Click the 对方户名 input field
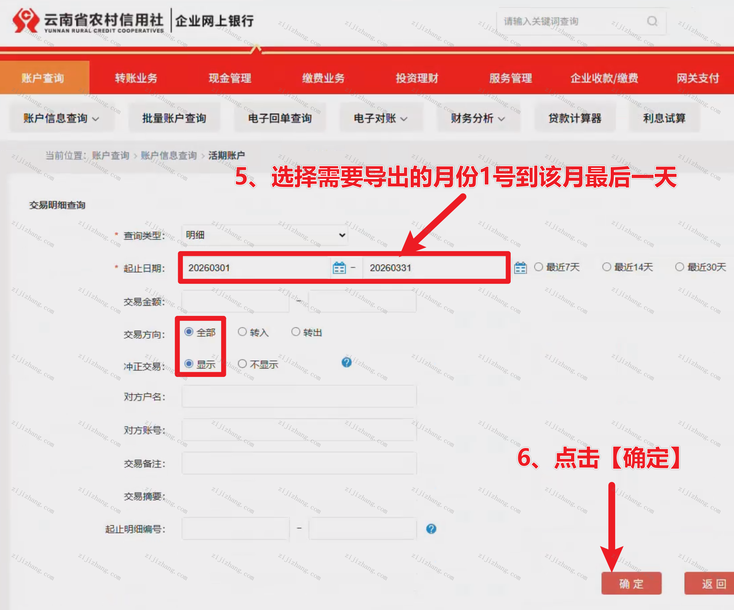 [x=299, y=397]
